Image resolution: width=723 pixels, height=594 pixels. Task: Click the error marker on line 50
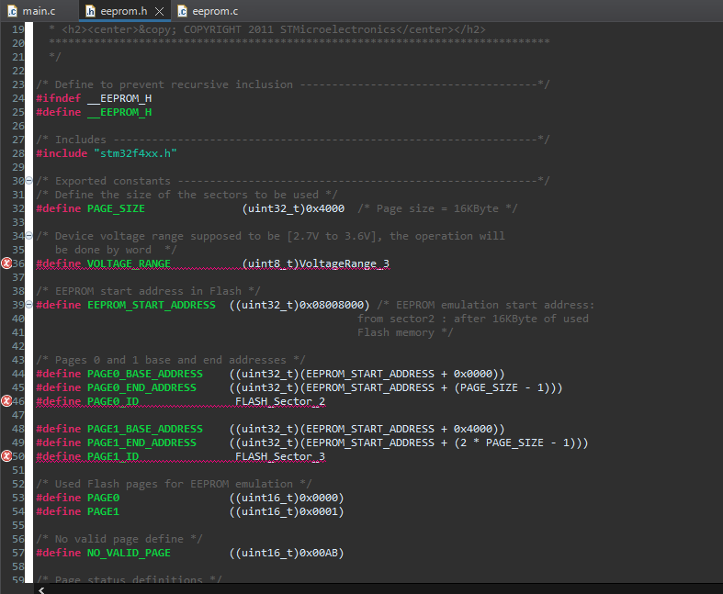(6, 456)
